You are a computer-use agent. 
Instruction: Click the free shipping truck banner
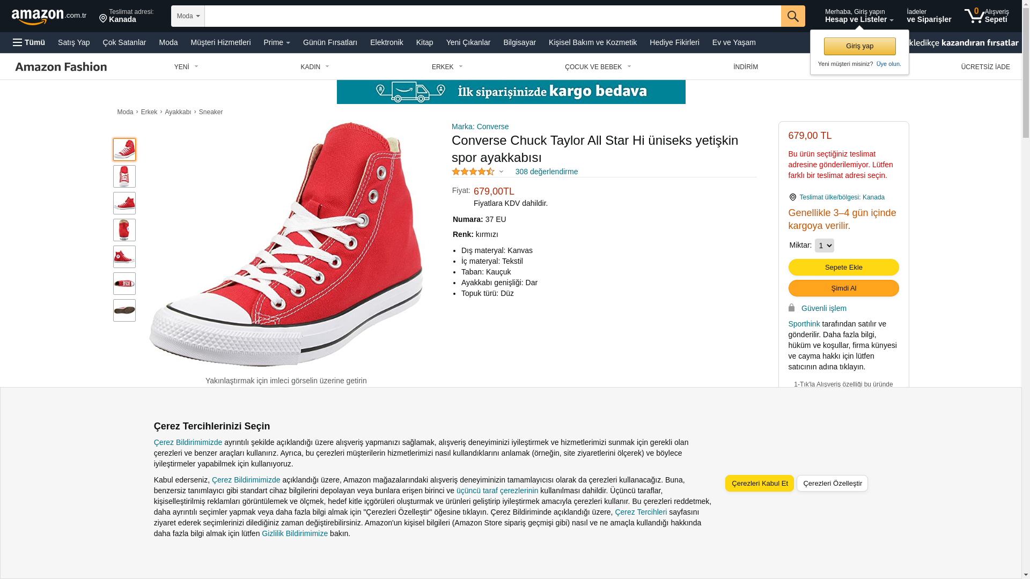511,92
